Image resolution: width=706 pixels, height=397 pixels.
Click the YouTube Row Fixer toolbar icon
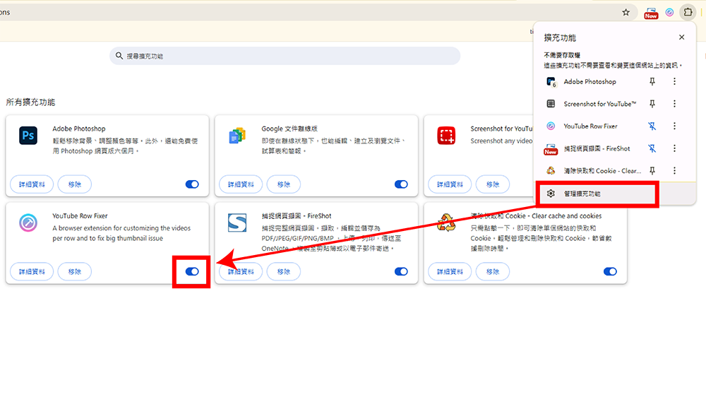669,13
